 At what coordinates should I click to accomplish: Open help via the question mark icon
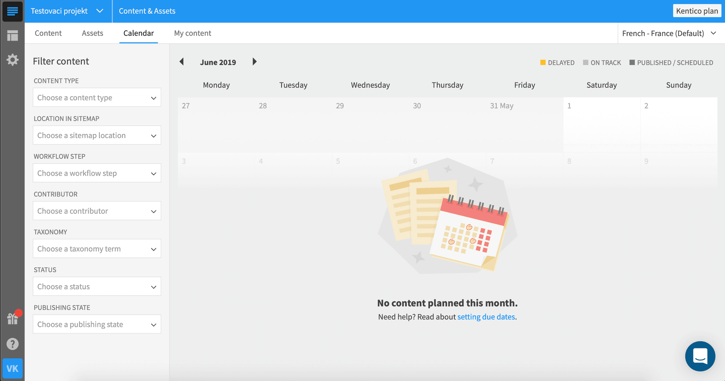(12, 343)
